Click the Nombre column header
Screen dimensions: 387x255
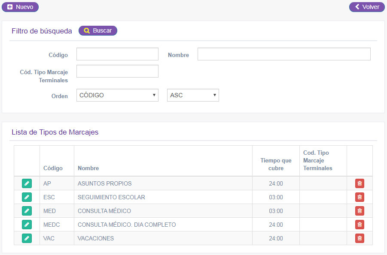pos(88,168)
